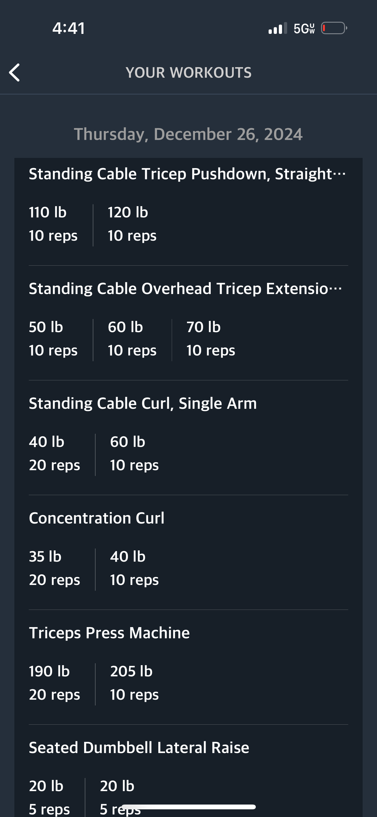Screen dimensions: 377x817
Task: Open Standing Cable Overhead Tricep Extension exercise
Action: click(185, 289)
